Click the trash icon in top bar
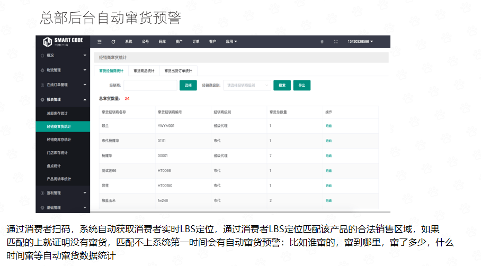The height and width of the screenshot is (266, 481). (x=322, y=41)
